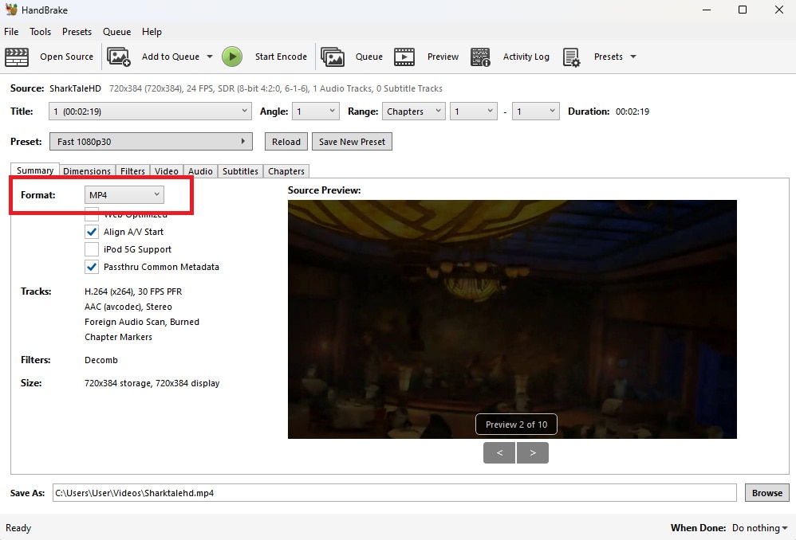Click the Reload button
796x540 pixels.
[286, 142]
